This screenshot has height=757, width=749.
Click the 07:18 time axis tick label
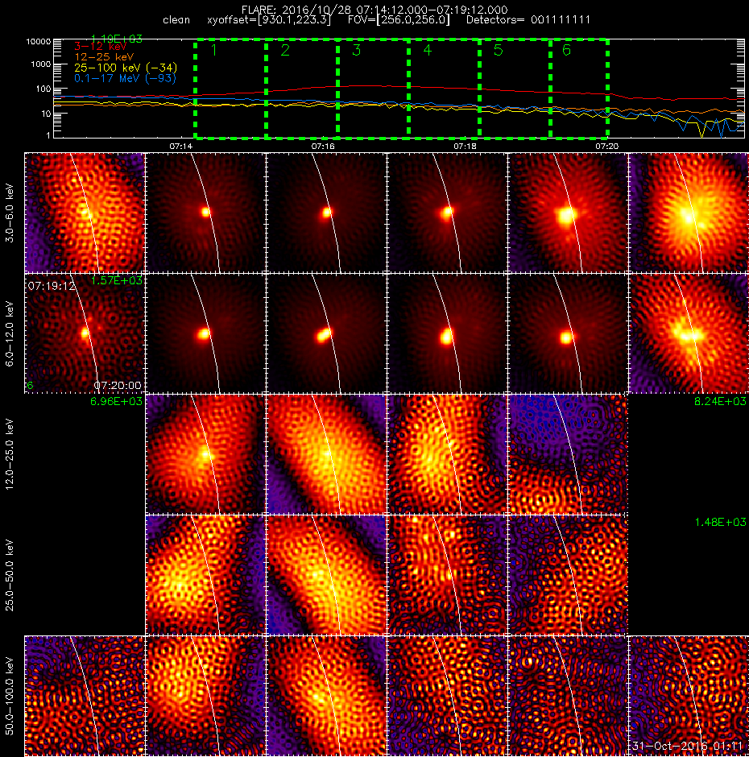tap(466, 146)
